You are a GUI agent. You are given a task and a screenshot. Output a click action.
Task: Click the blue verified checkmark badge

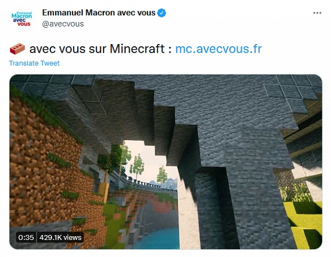coord(162,13)
